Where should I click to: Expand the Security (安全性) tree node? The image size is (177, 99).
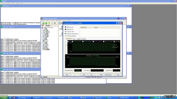click(42, 45)
